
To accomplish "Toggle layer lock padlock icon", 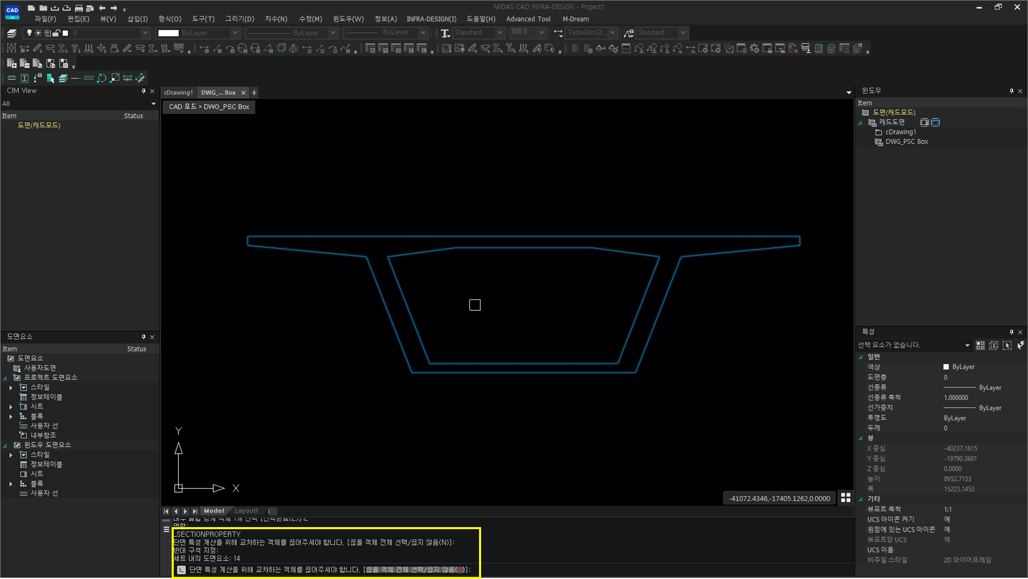I will point(57,33).
